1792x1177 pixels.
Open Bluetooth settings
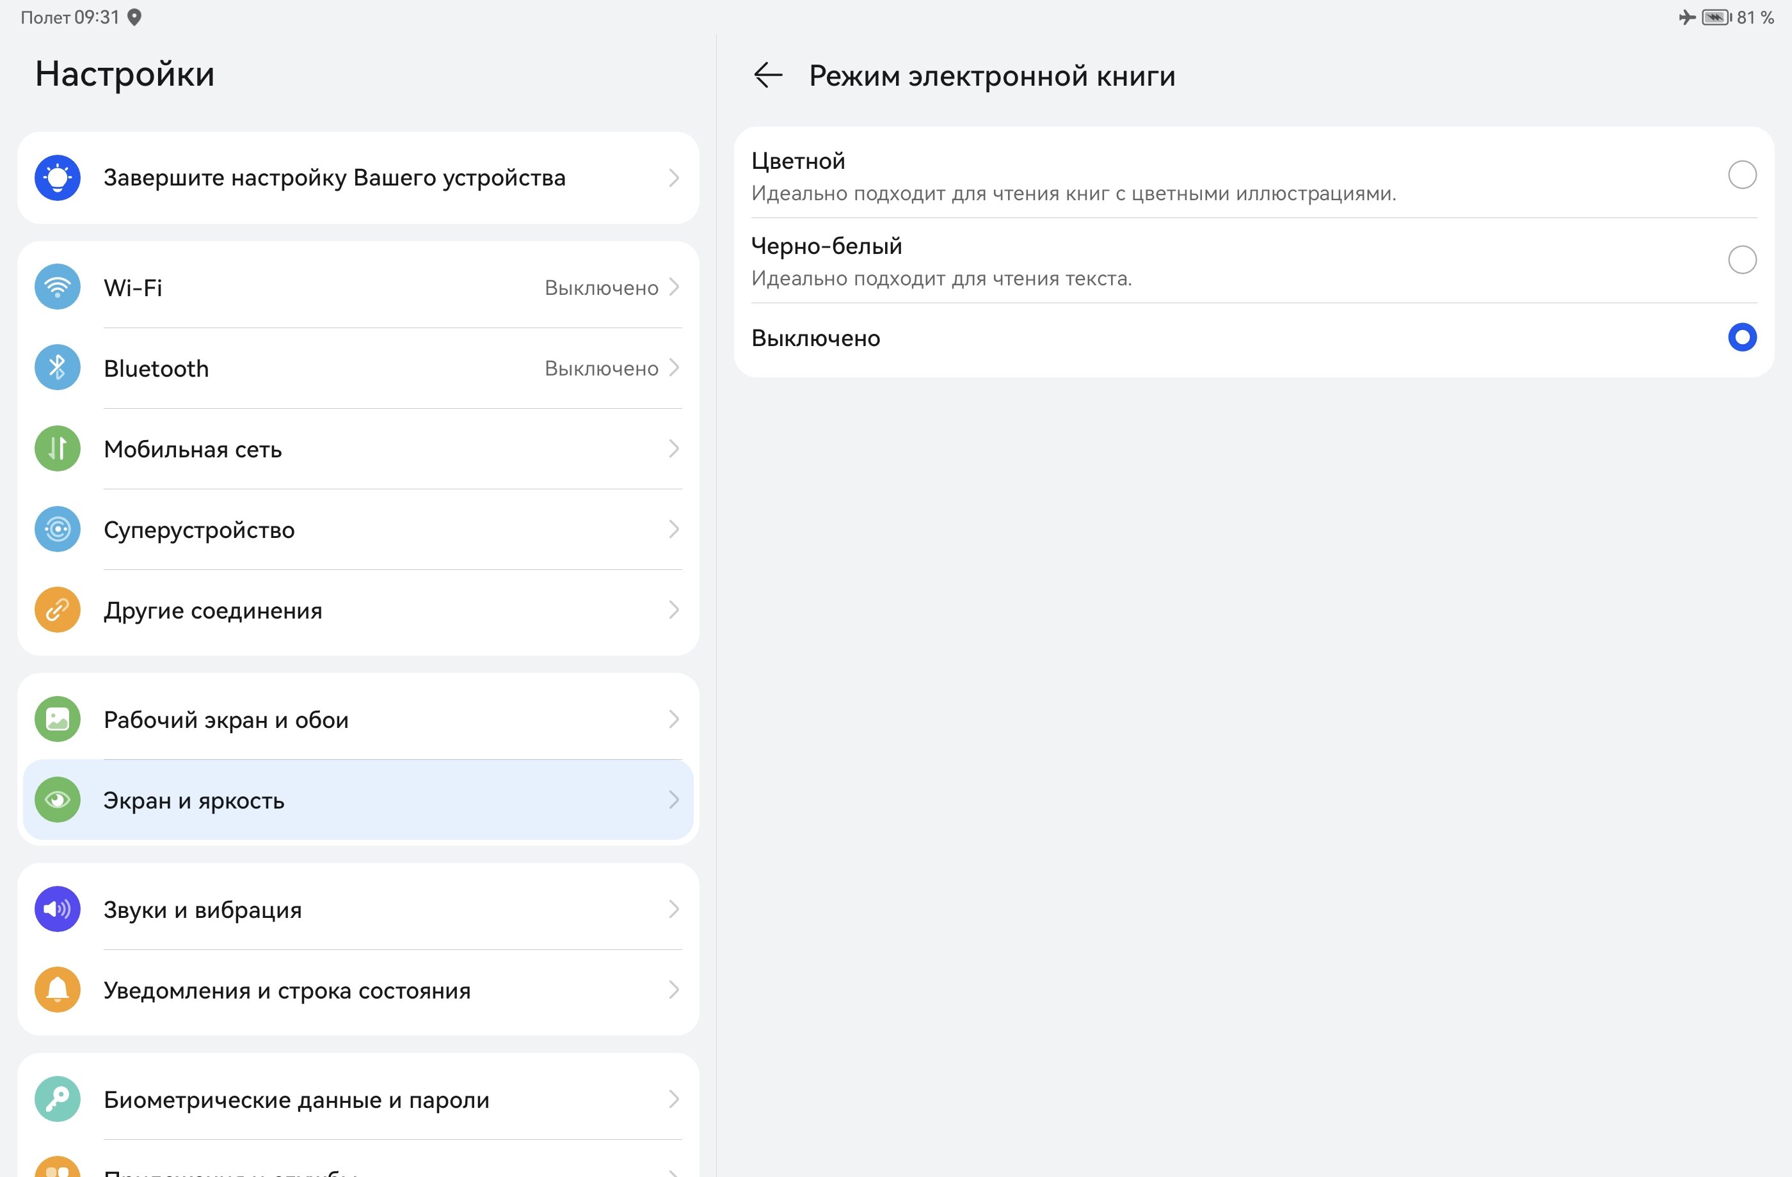358,368
